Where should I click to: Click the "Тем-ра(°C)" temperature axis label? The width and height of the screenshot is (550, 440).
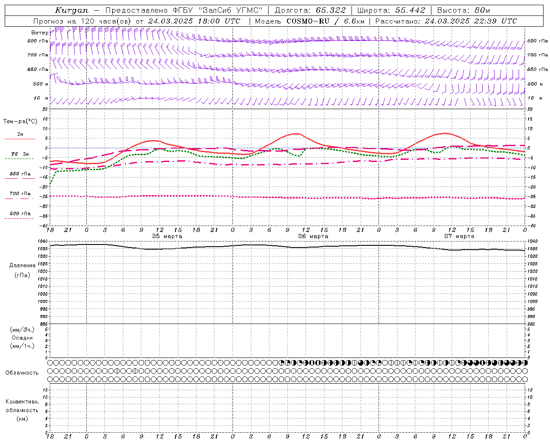pos(20,122)
